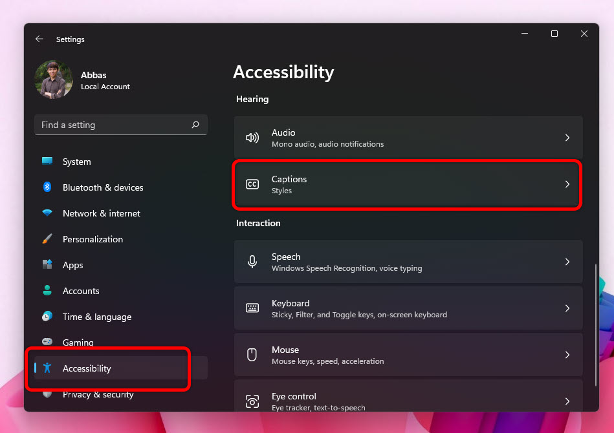Click the Gaming controller icon

47,341
